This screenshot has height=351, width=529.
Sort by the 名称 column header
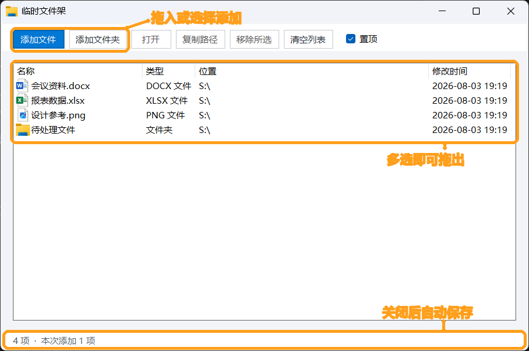tap(78, 71)
